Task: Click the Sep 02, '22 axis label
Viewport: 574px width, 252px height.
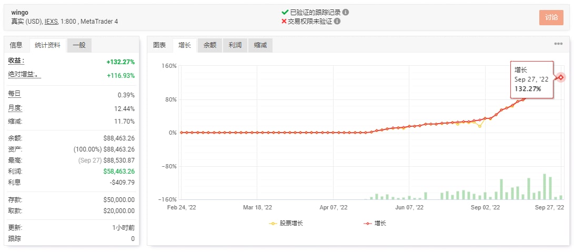Action: (x=485, y=207)
